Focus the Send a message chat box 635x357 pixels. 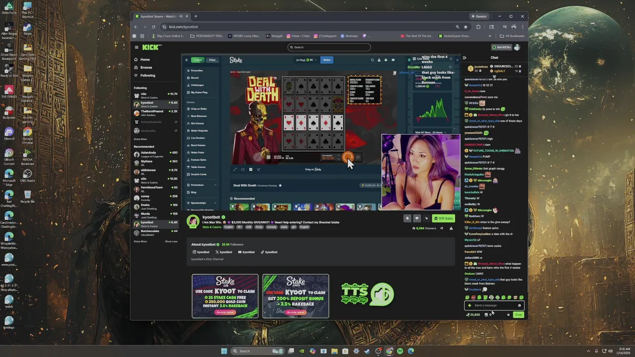click(494, 305)
